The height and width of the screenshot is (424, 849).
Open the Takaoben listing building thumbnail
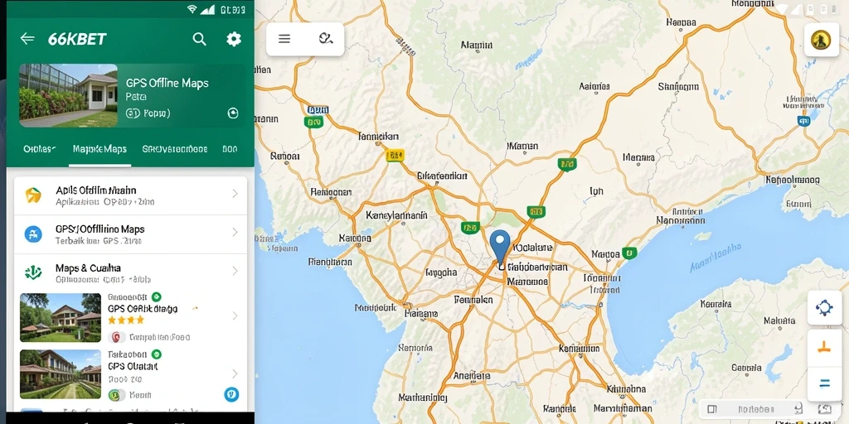tap(60, 374)
